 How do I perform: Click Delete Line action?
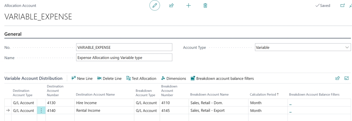pos(109,78)
